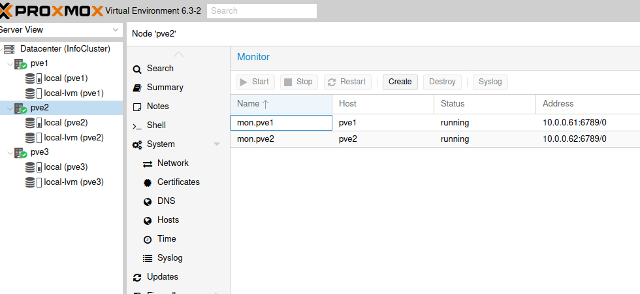The image size is (640, 294).
Task: Sort by the Host column header
Action: tap(383, 104)
